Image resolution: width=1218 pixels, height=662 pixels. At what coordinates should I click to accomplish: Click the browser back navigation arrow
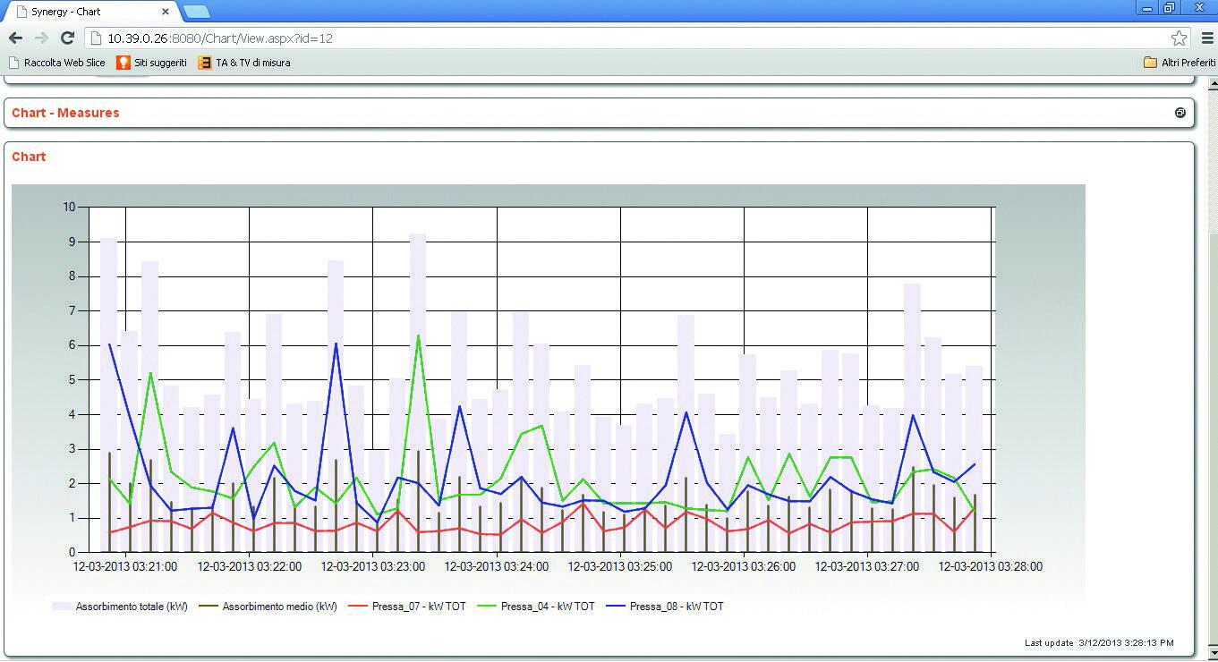click(x=14, y=38)
